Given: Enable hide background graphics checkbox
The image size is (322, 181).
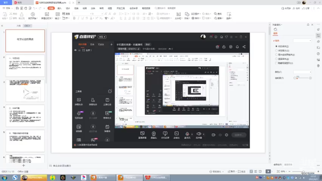Looking at the screenshot, I should click(x=277, y=63).
